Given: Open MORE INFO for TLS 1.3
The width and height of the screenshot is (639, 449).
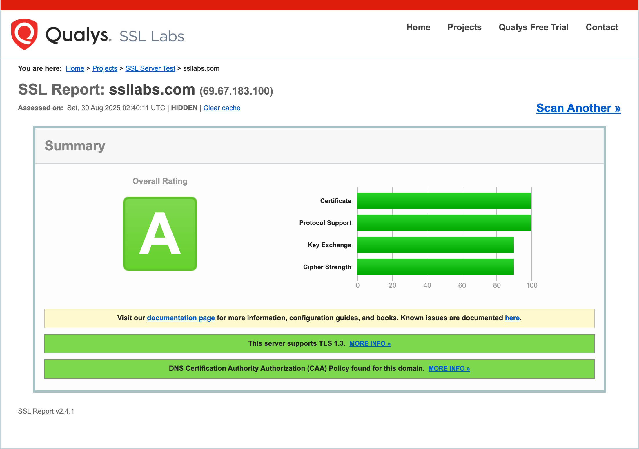Looking at the screenshot, I should pos(370,343).
